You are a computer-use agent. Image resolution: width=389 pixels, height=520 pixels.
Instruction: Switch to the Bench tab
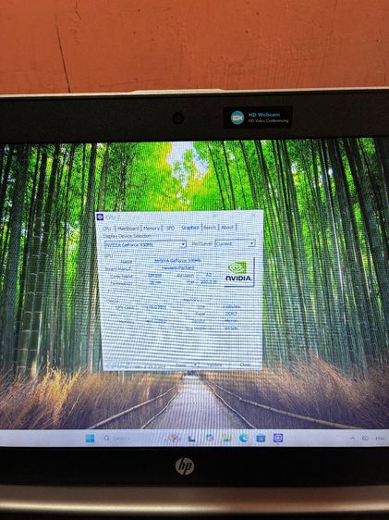pyautogui.click(x=210, y=228)
